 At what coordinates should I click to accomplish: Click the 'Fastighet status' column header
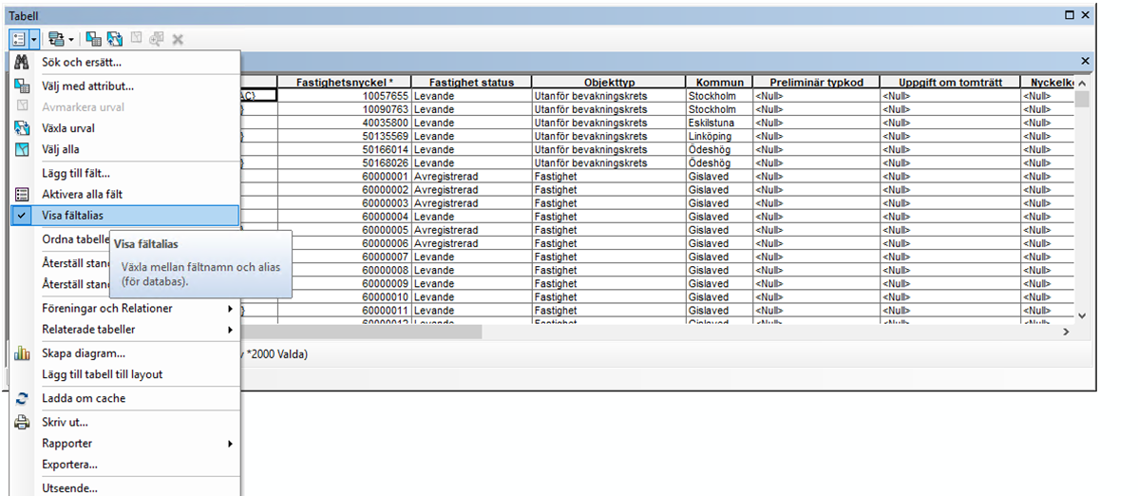click(x=470, y=83)
